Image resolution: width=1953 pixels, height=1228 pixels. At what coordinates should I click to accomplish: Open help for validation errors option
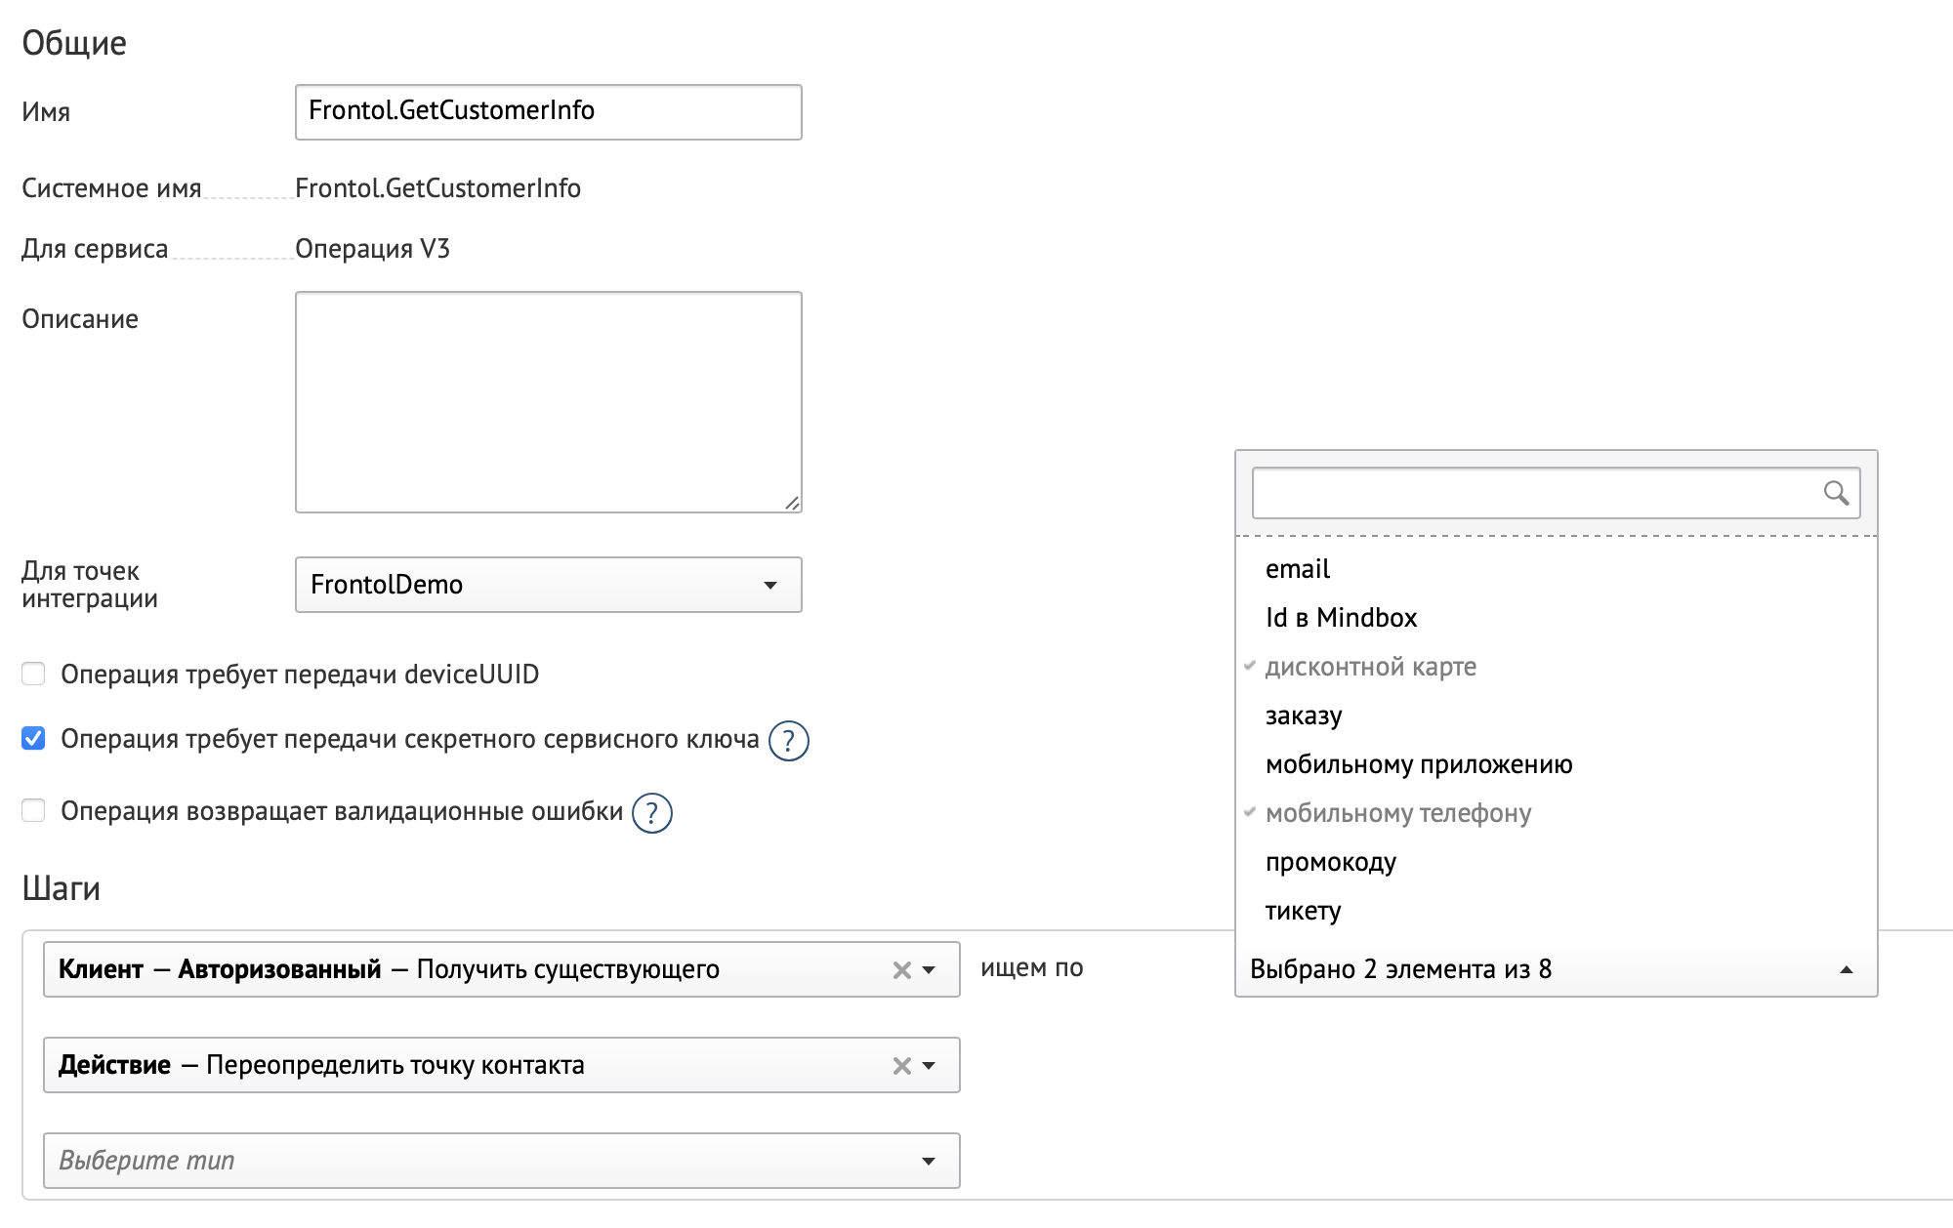[652, 813]
